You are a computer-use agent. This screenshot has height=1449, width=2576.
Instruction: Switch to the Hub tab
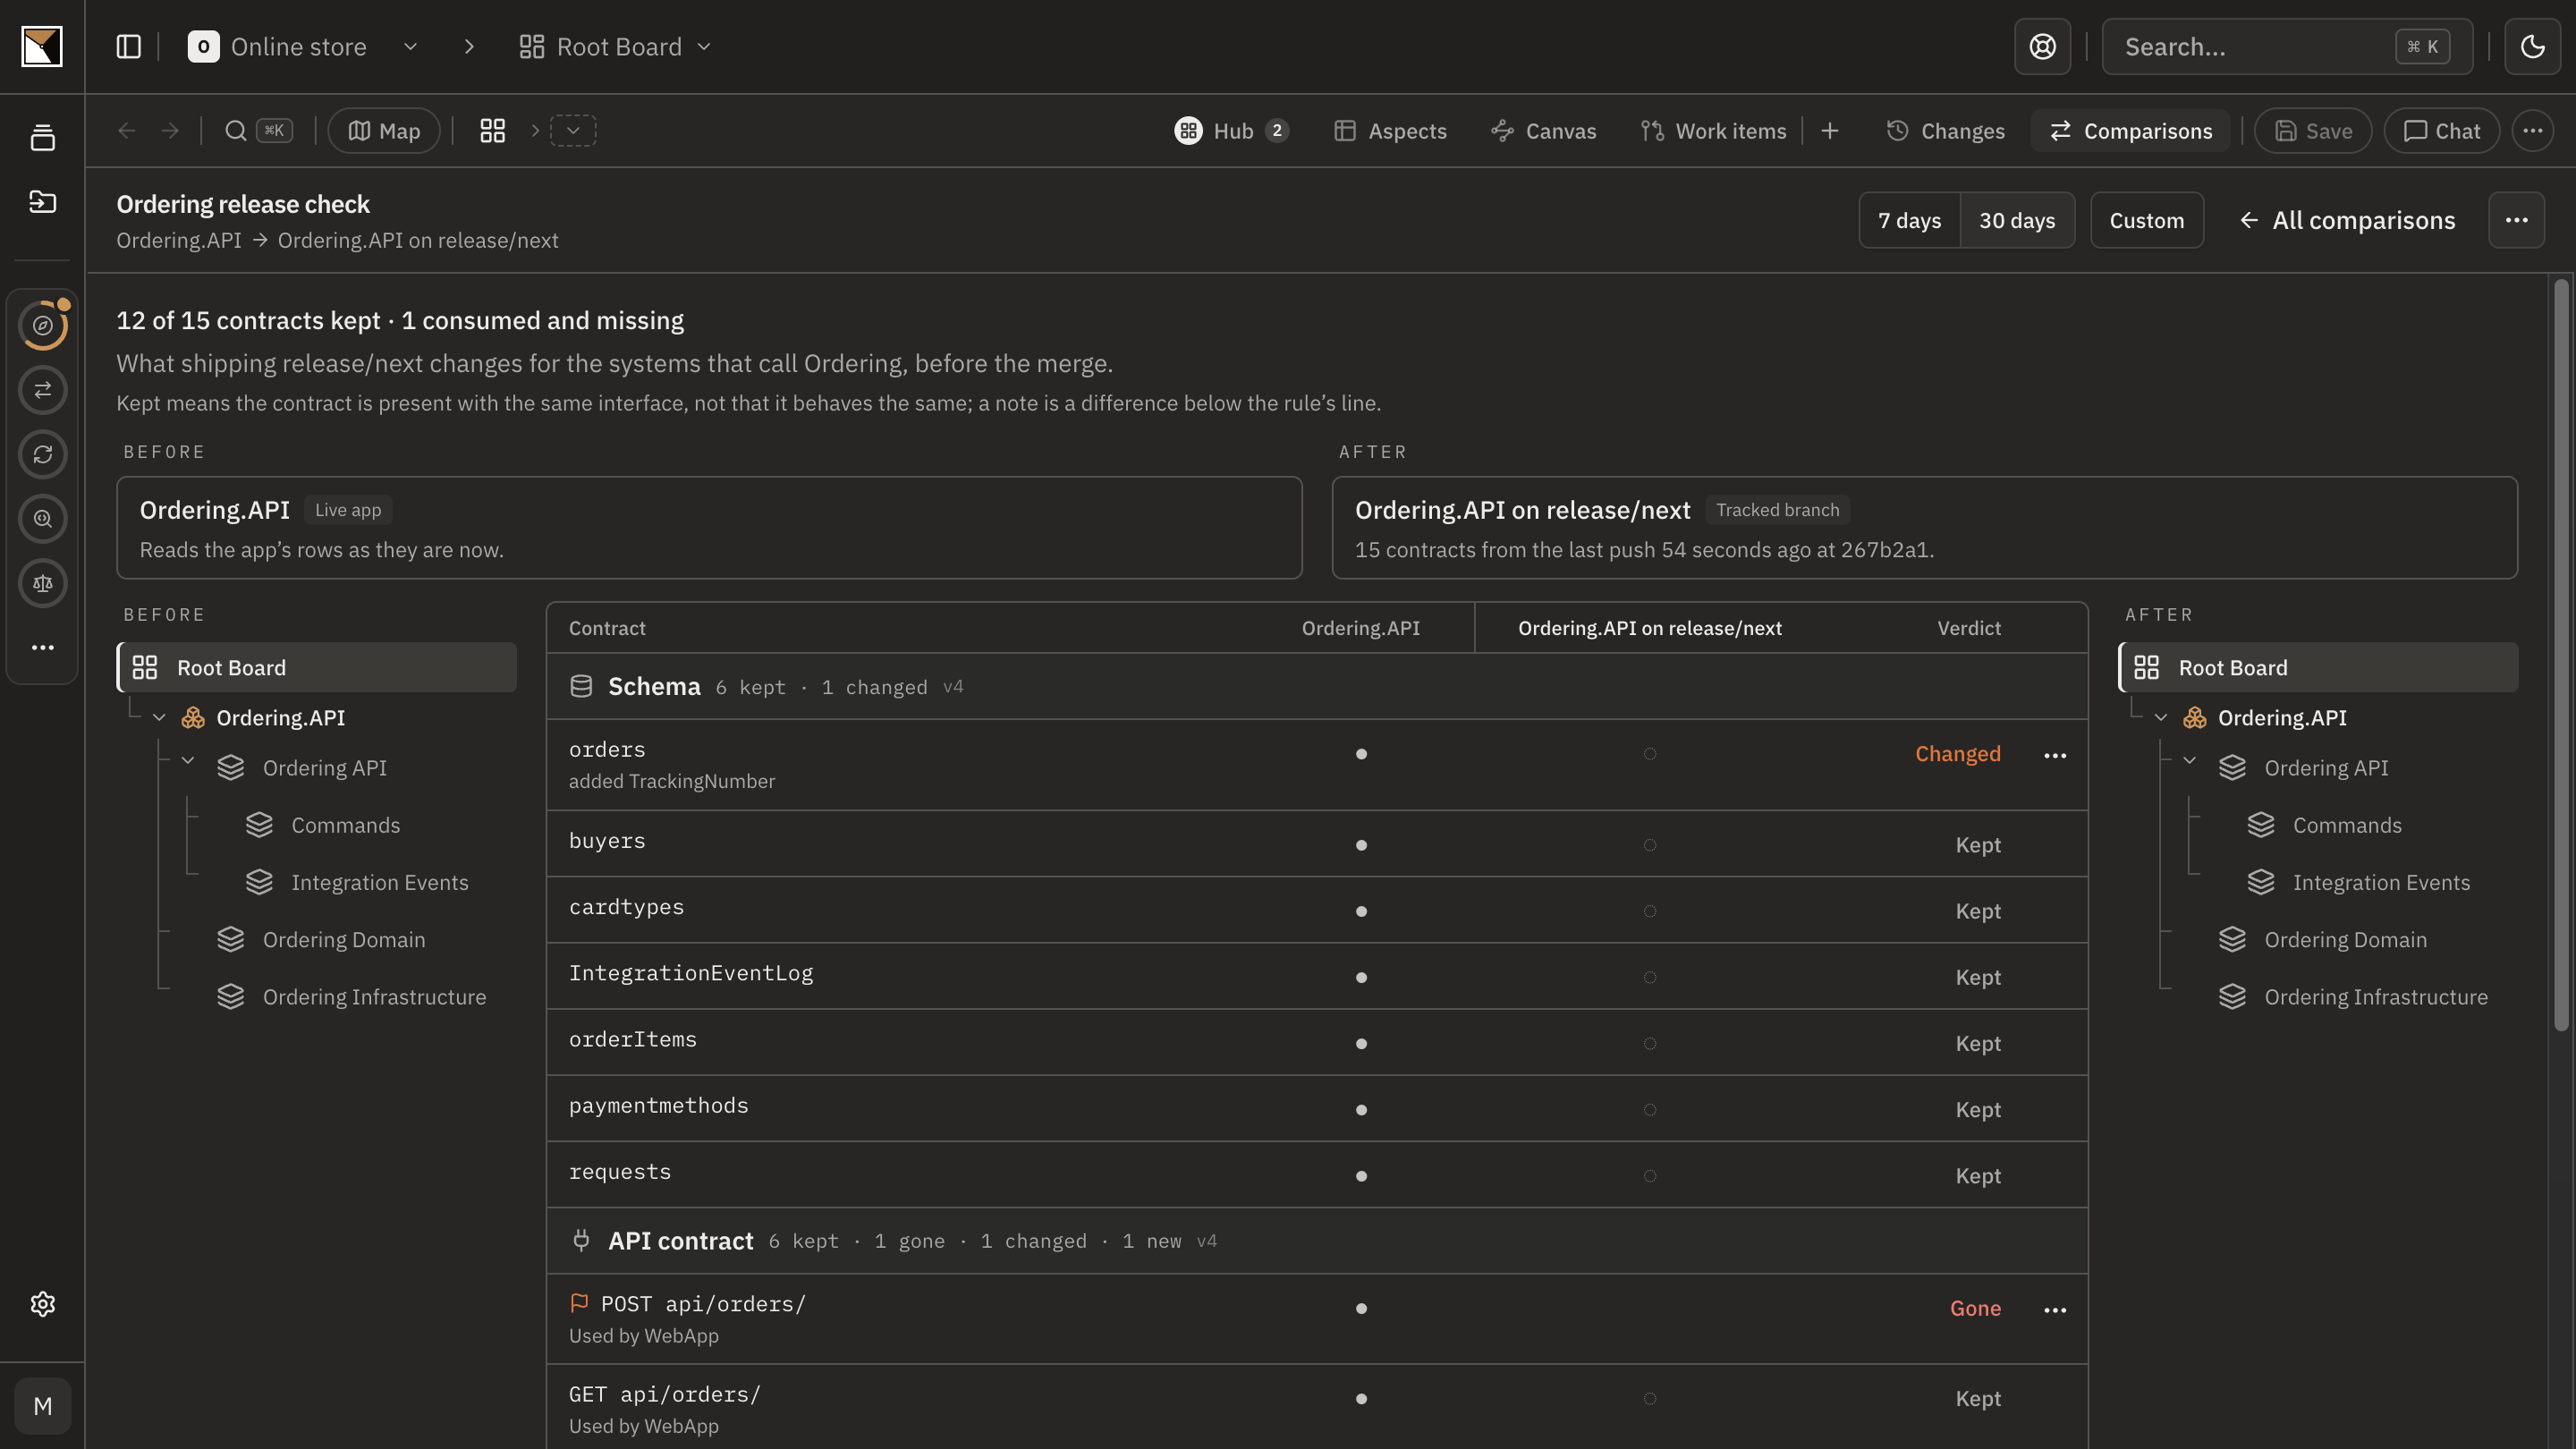tap(1231, 131)
